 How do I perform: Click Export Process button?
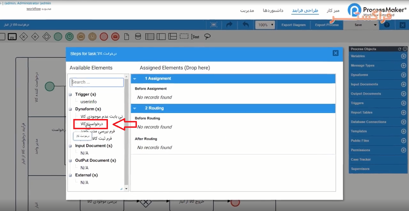[327, 25]
